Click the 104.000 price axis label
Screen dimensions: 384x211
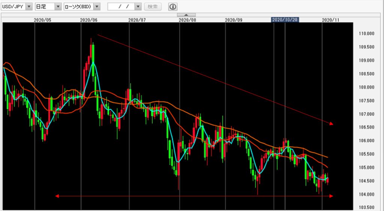[367, 195]
